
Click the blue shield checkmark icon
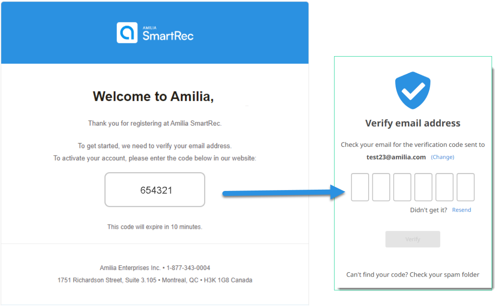click(413, 90)
